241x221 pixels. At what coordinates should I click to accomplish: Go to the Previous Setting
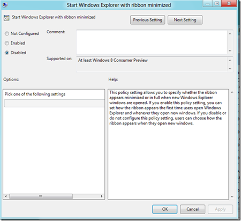click(147, 20)
